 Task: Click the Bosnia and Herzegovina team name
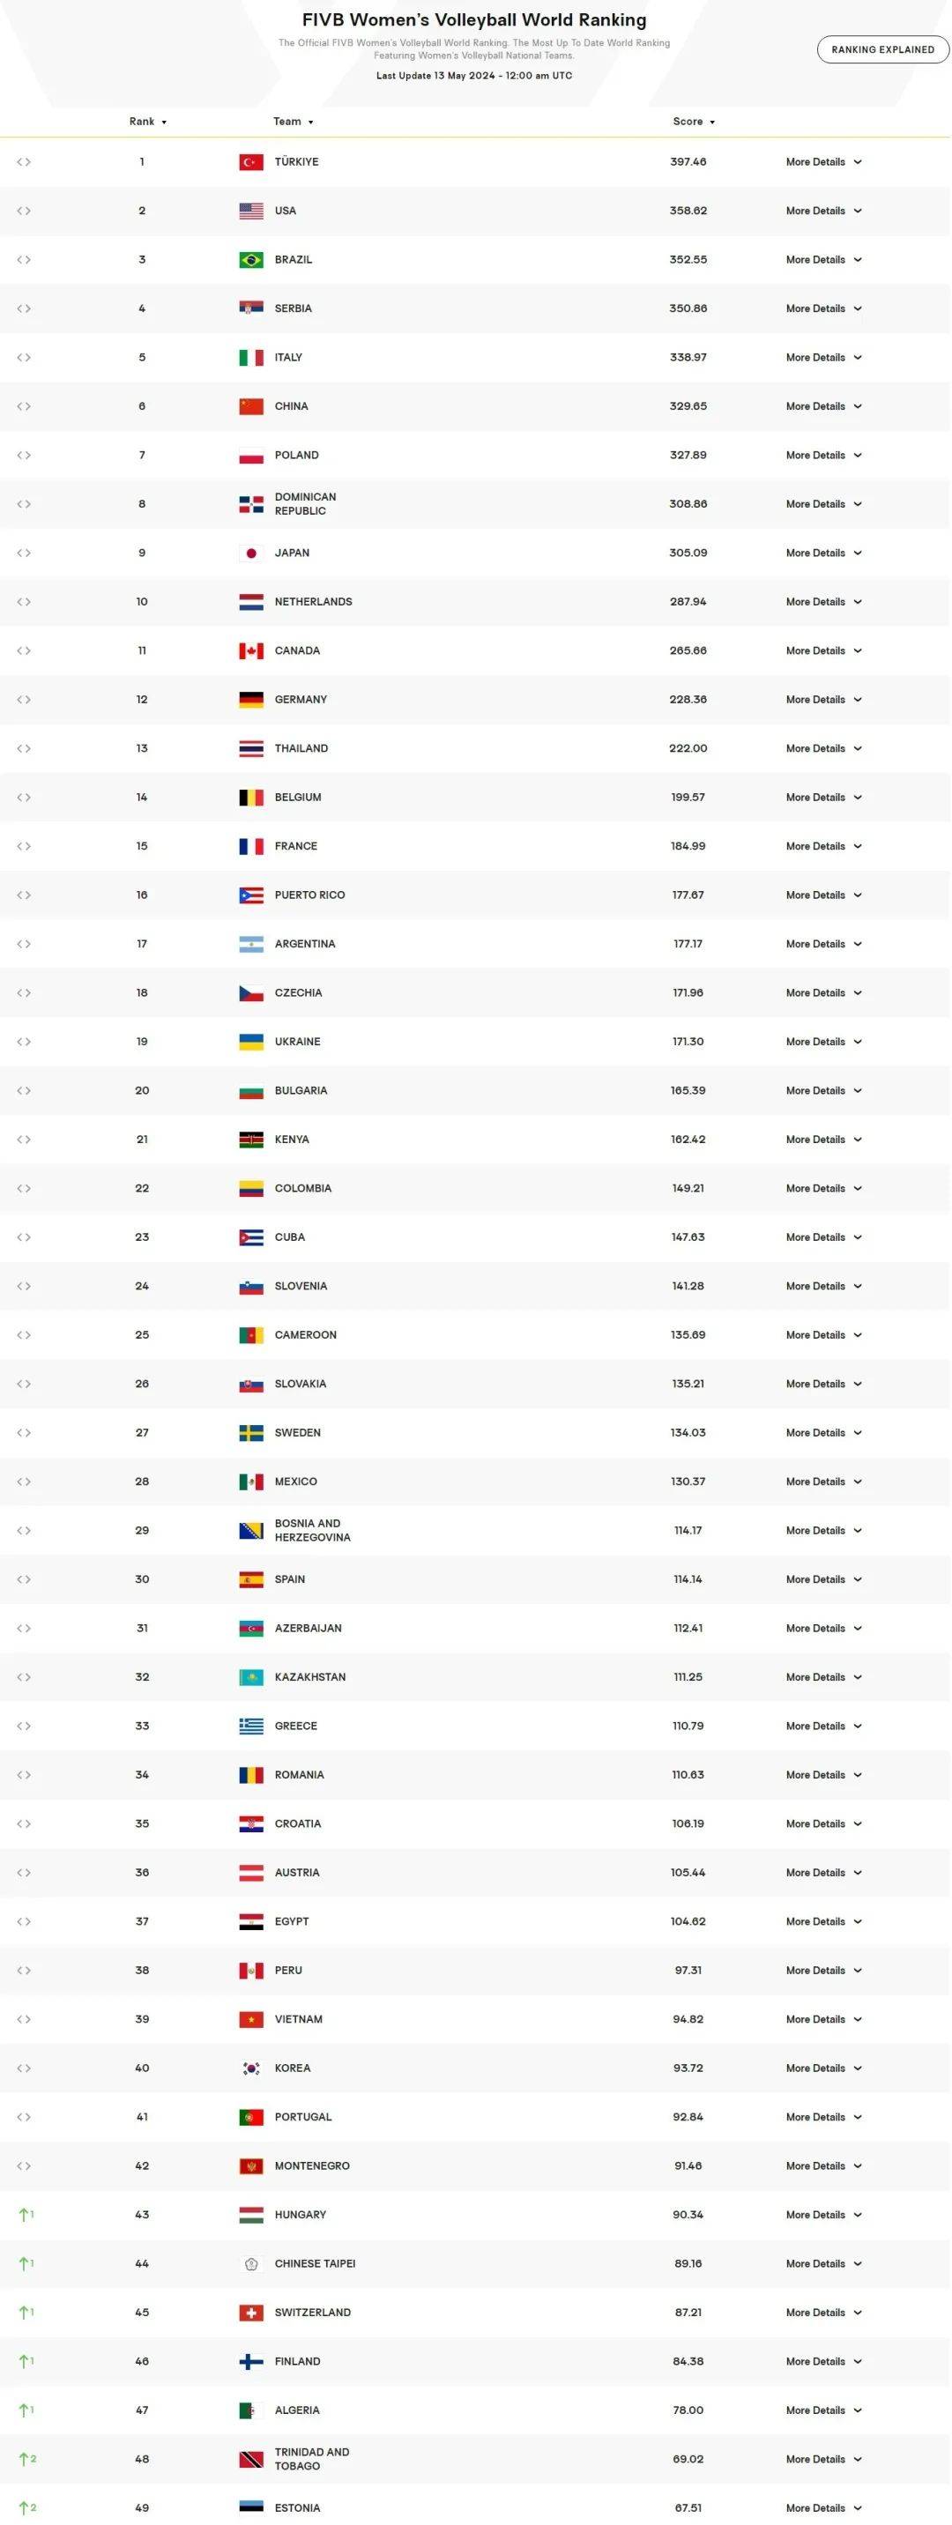pyautogui.click(x=312, y=1530)
